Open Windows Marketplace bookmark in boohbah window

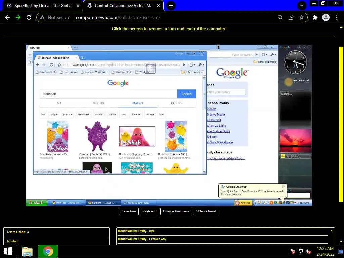pyautogui.click(x=94, y=72)
